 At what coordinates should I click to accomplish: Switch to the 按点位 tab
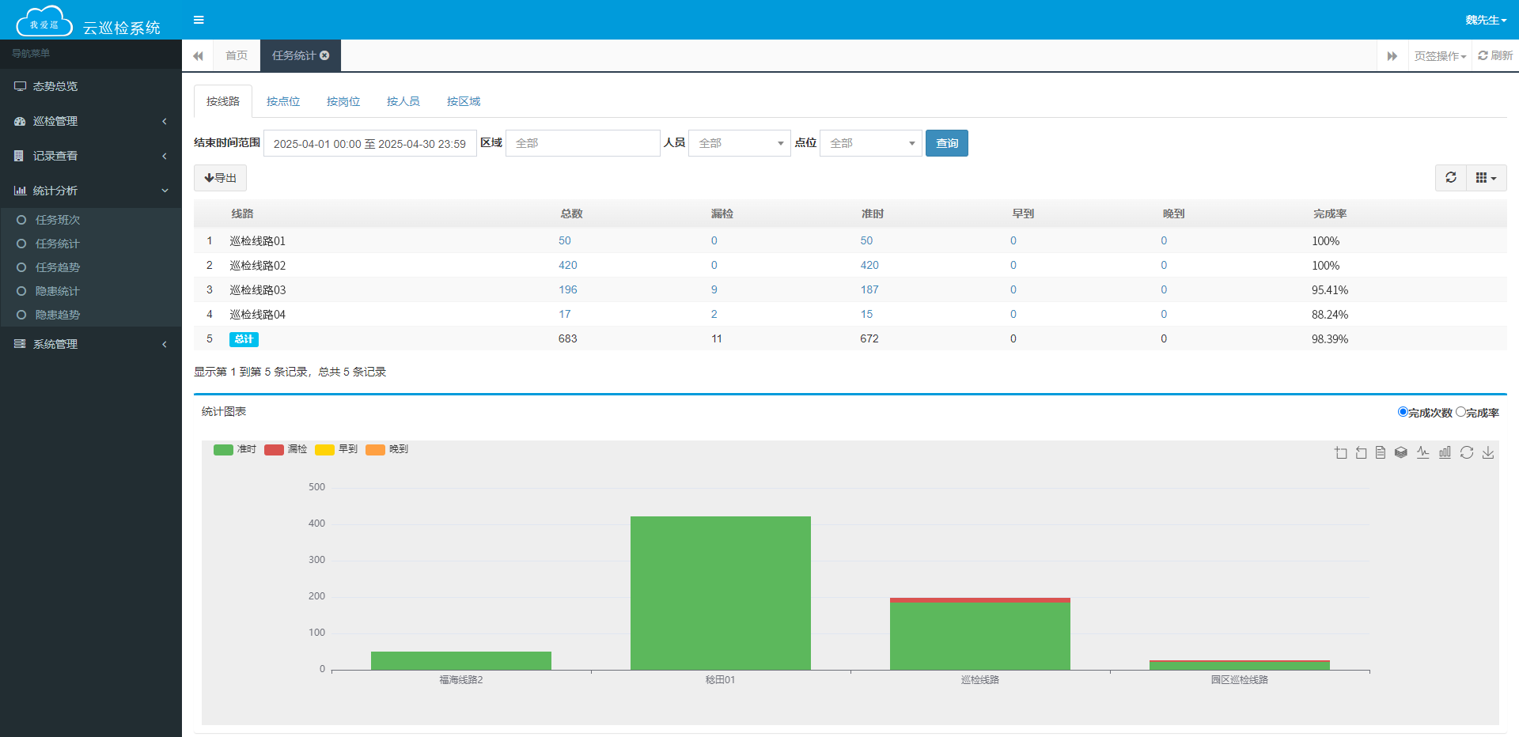283,101
